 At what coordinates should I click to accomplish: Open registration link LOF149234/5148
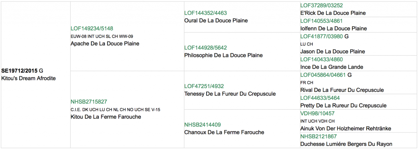(90, 29)
